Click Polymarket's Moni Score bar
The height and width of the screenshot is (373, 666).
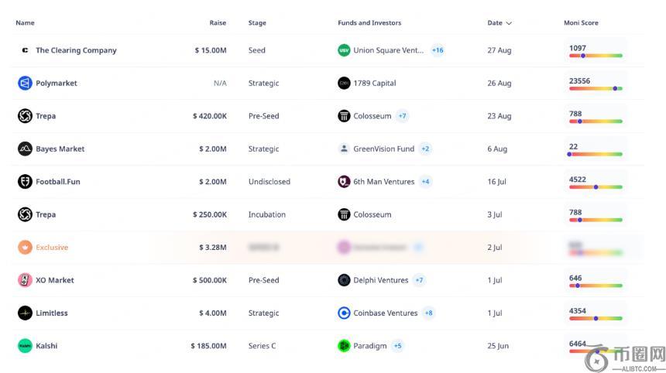[596, 88]
